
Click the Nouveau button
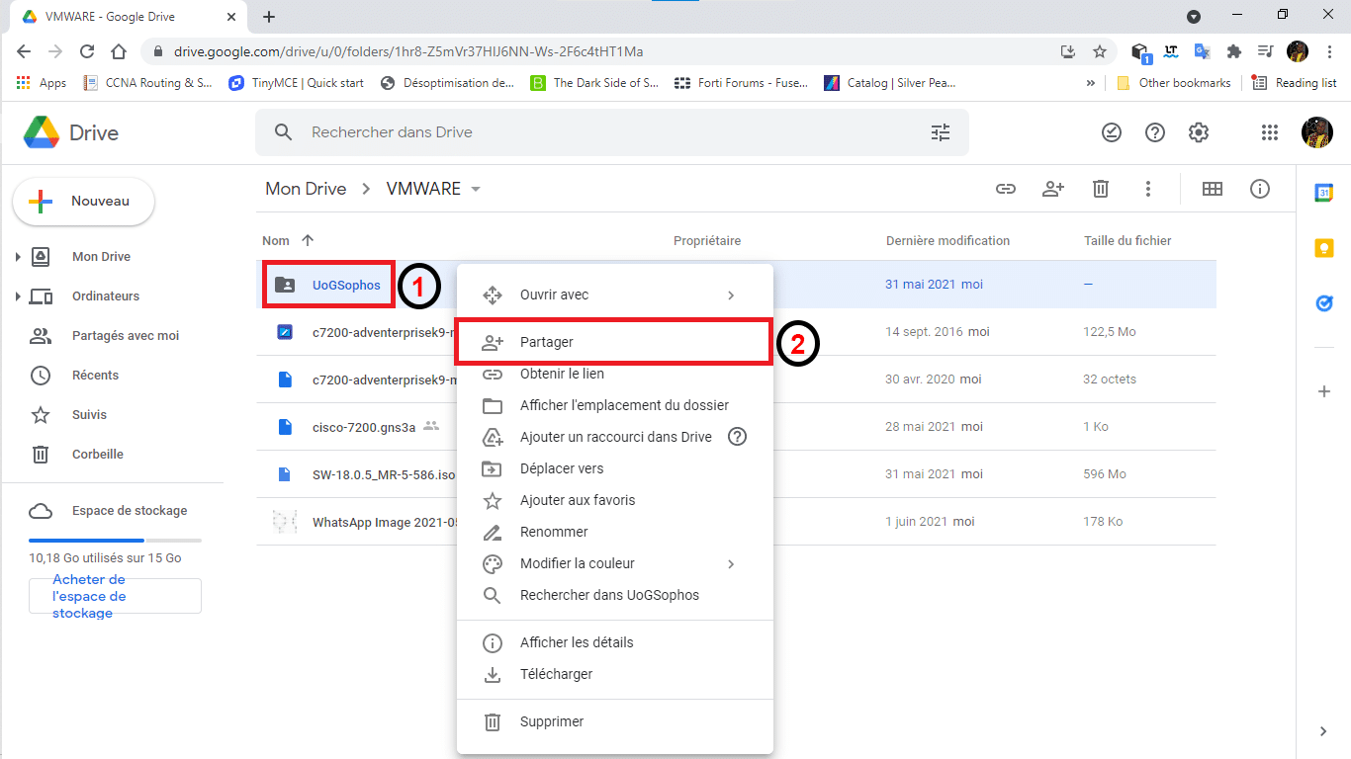coord(83,202)
